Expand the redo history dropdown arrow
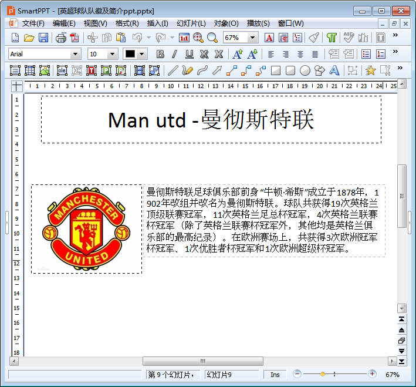 (172, 38)
